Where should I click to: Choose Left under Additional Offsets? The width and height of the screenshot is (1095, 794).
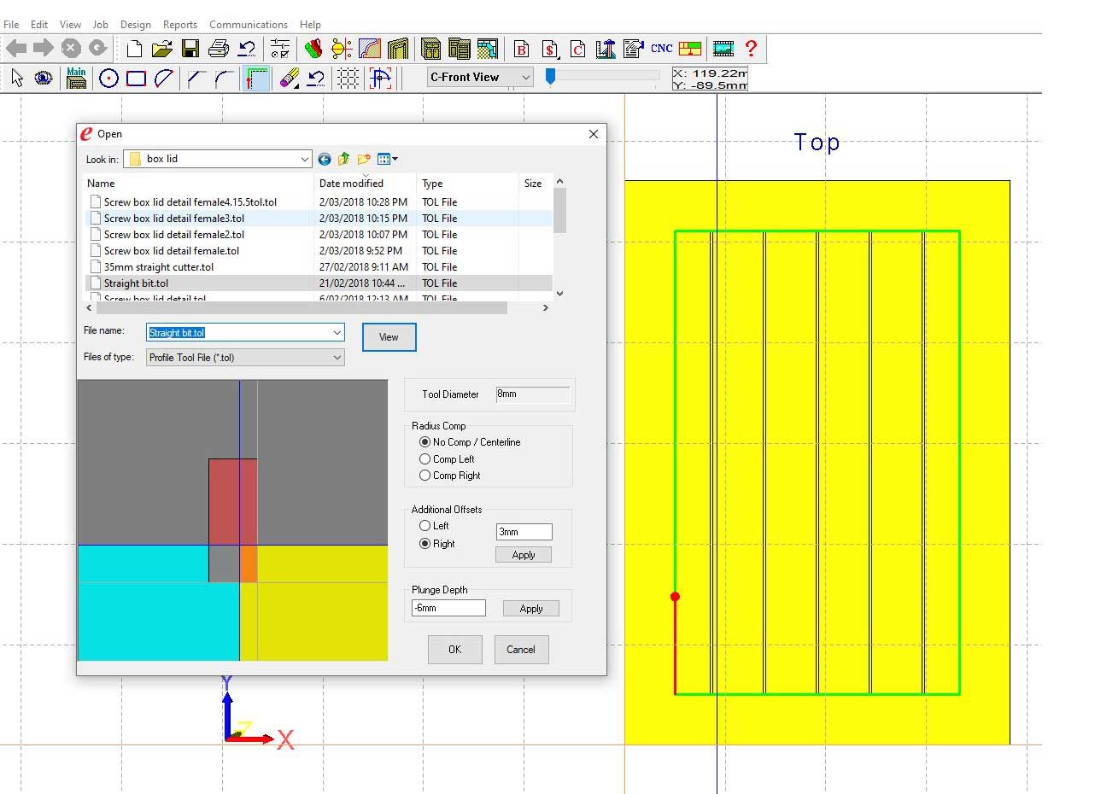point(425,526)
